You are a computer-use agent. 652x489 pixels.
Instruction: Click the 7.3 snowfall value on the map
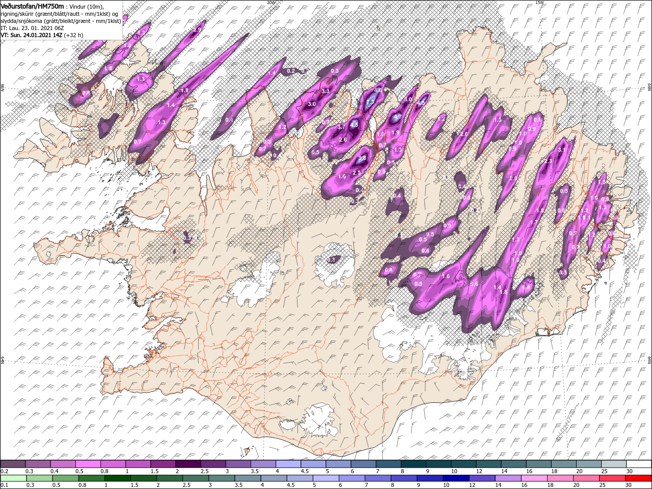[370, 101]
